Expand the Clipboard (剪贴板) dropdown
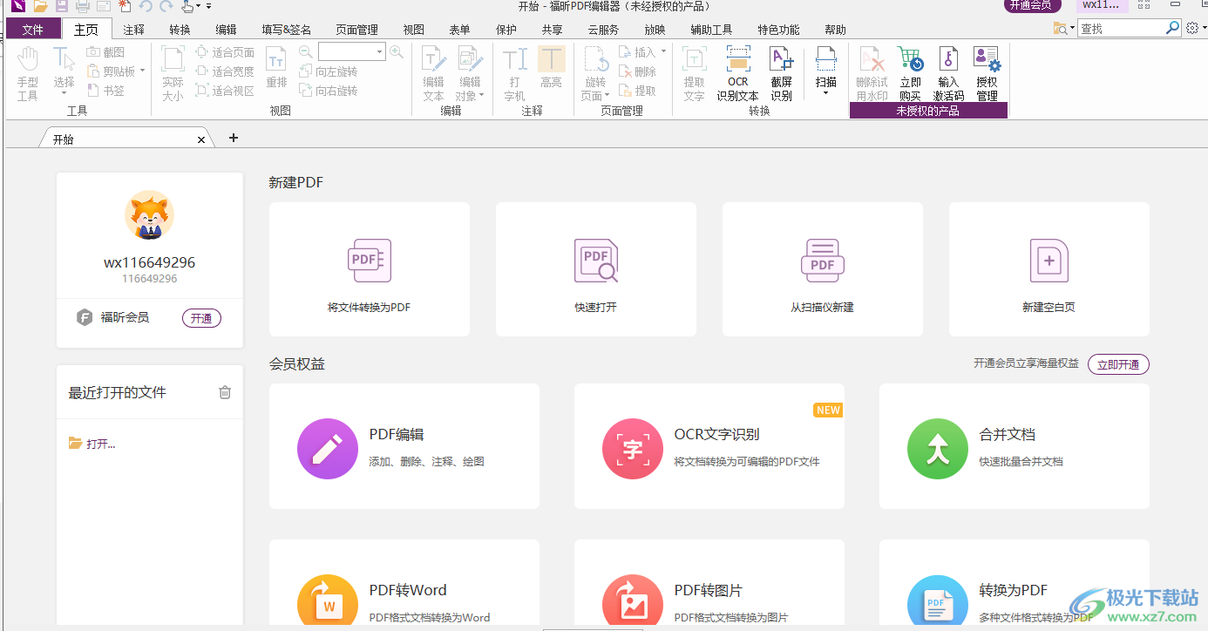The image size is (1208, 631). (142, 71)
